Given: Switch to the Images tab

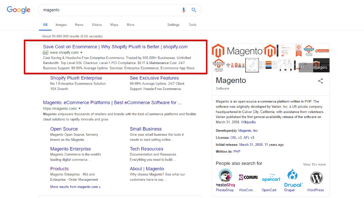Looking at the screenshot, I should [61, 25].
